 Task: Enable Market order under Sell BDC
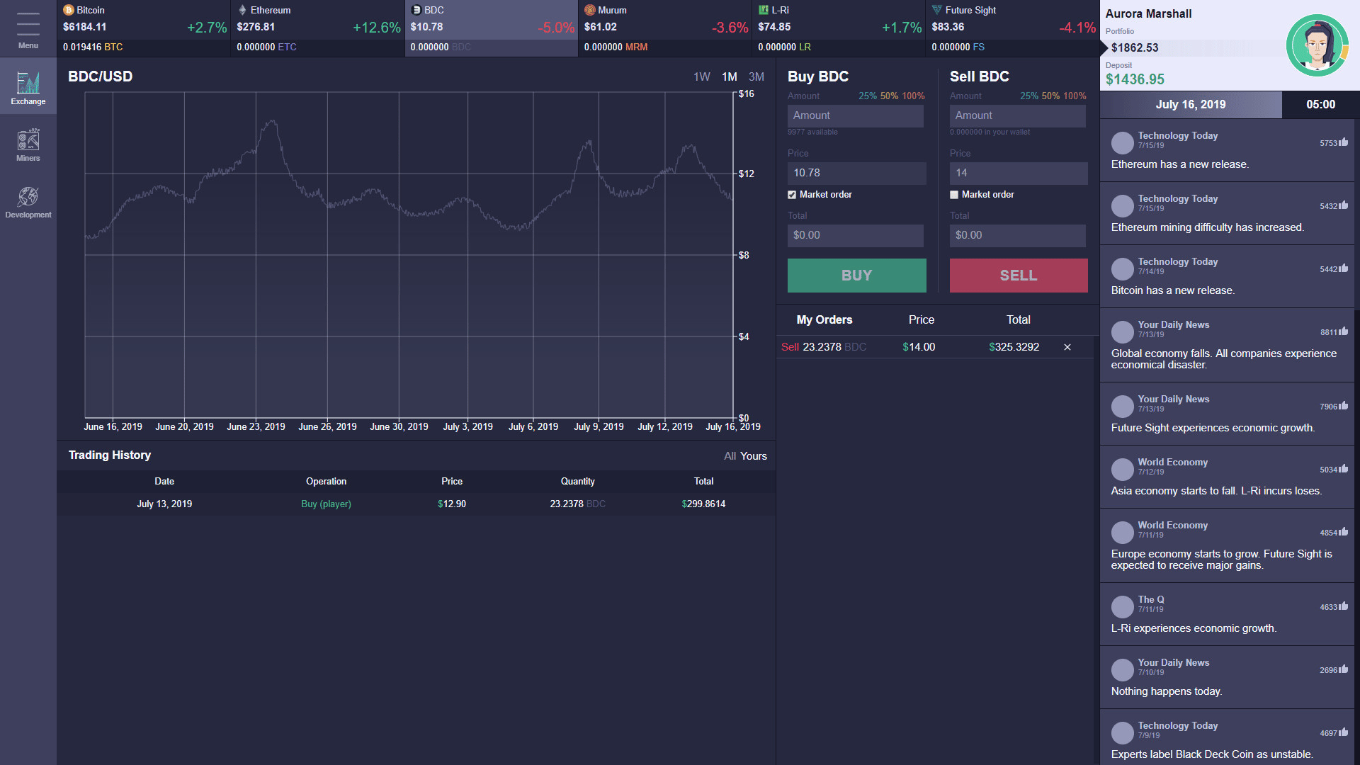click(954, 195)
